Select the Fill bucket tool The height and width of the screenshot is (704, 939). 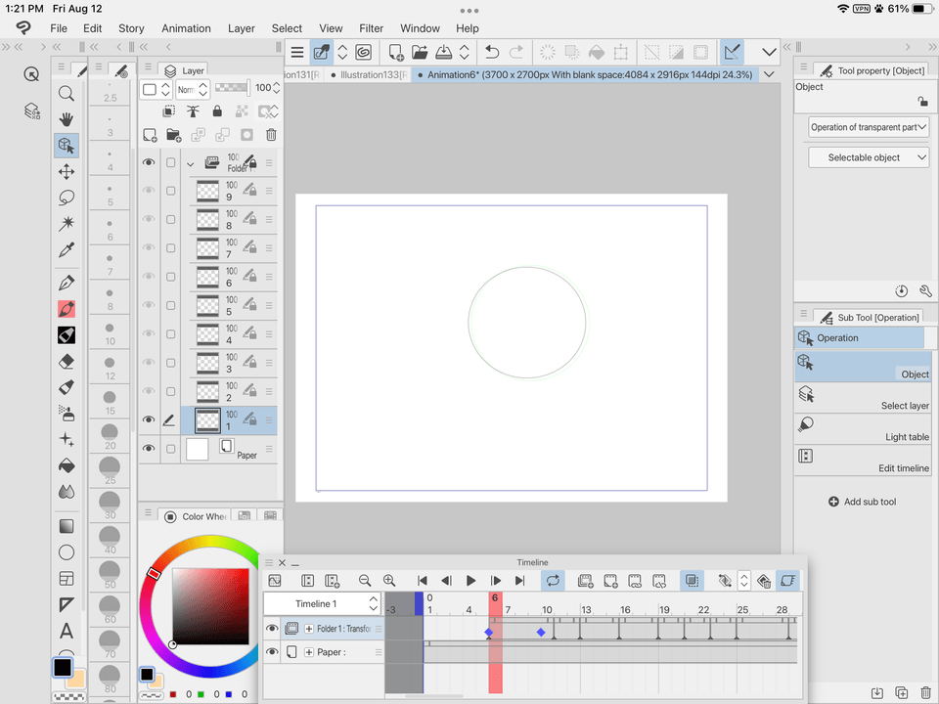tap(67, 465)
